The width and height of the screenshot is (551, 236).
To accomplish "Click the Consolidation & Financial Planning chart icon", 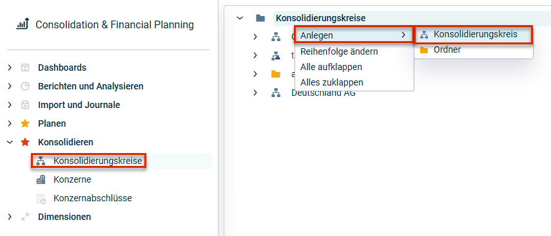I will click(x=23, y=24).
